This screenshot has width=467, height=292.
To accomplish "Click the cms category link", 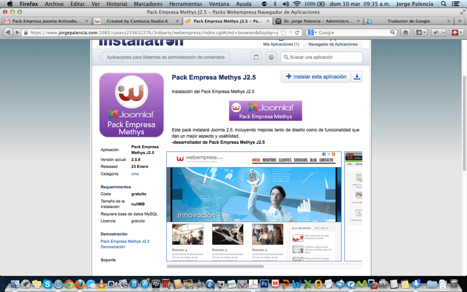I will click(135, 174).
